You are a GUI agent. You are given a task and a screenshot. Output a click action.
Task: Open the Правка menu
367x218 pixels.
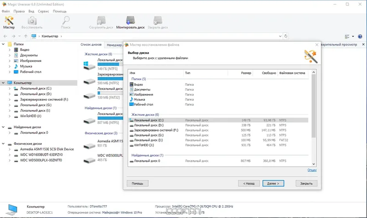pos(19,11)
